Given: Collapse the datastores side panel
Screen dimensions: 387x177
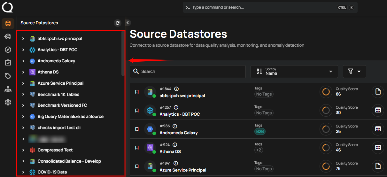Looking at the screenshot, I should pos(128,23).
